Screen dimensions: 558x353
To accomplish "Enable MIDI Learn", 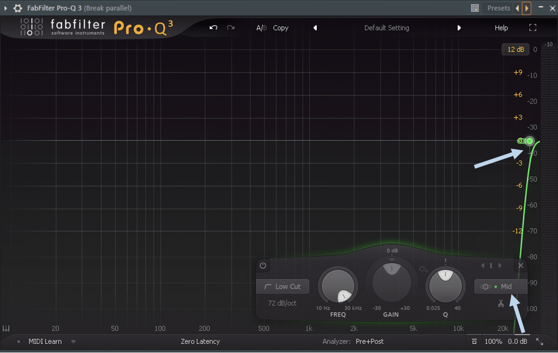I will coord(45,342).
